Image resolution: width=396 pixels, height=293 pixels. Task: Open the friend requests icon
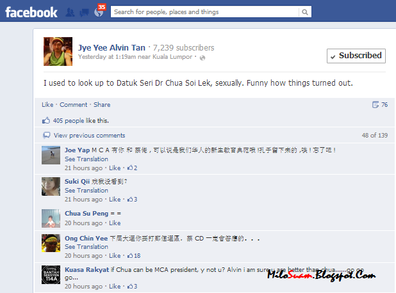coord(70,12)
